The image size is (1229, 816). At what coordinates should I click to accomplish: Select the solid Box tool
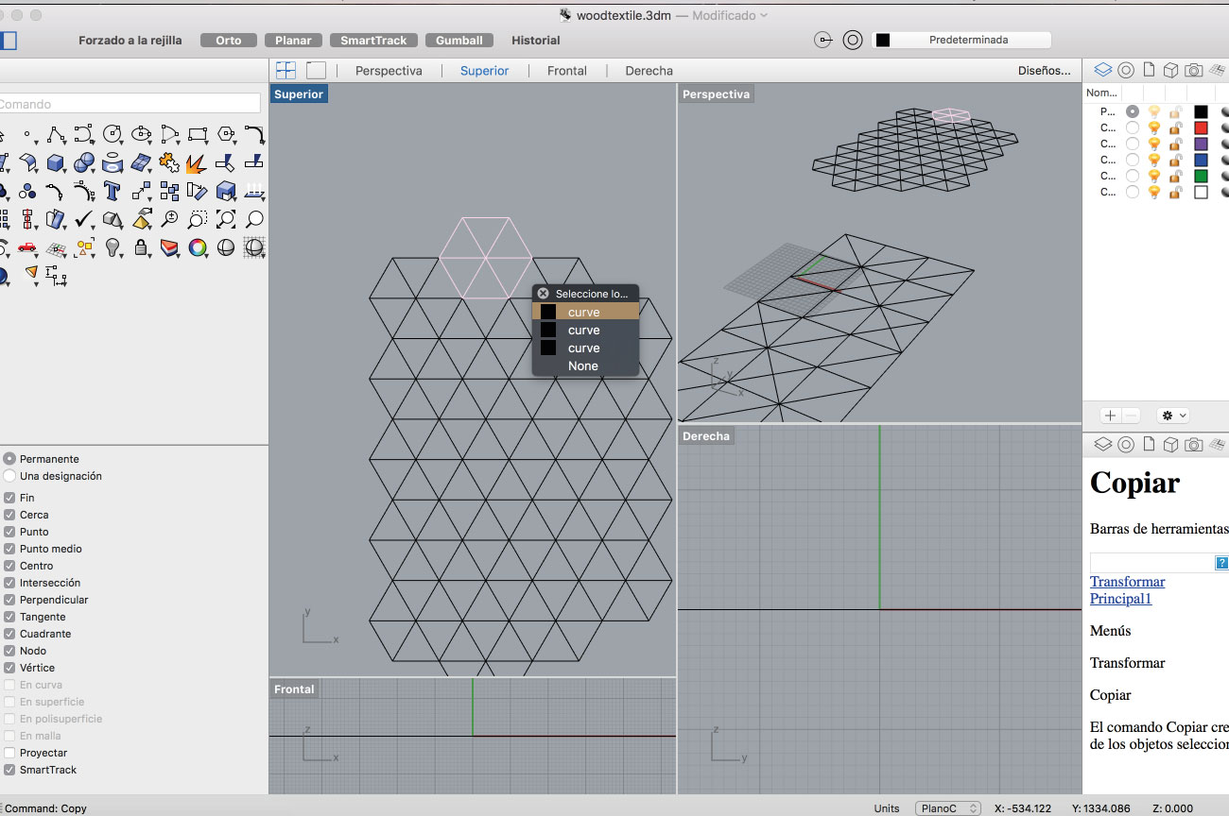[55, 162]
